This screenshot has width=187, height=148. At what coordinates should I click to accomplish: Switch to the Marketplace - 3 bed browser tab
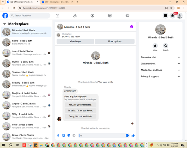click(x=57, y=2)
